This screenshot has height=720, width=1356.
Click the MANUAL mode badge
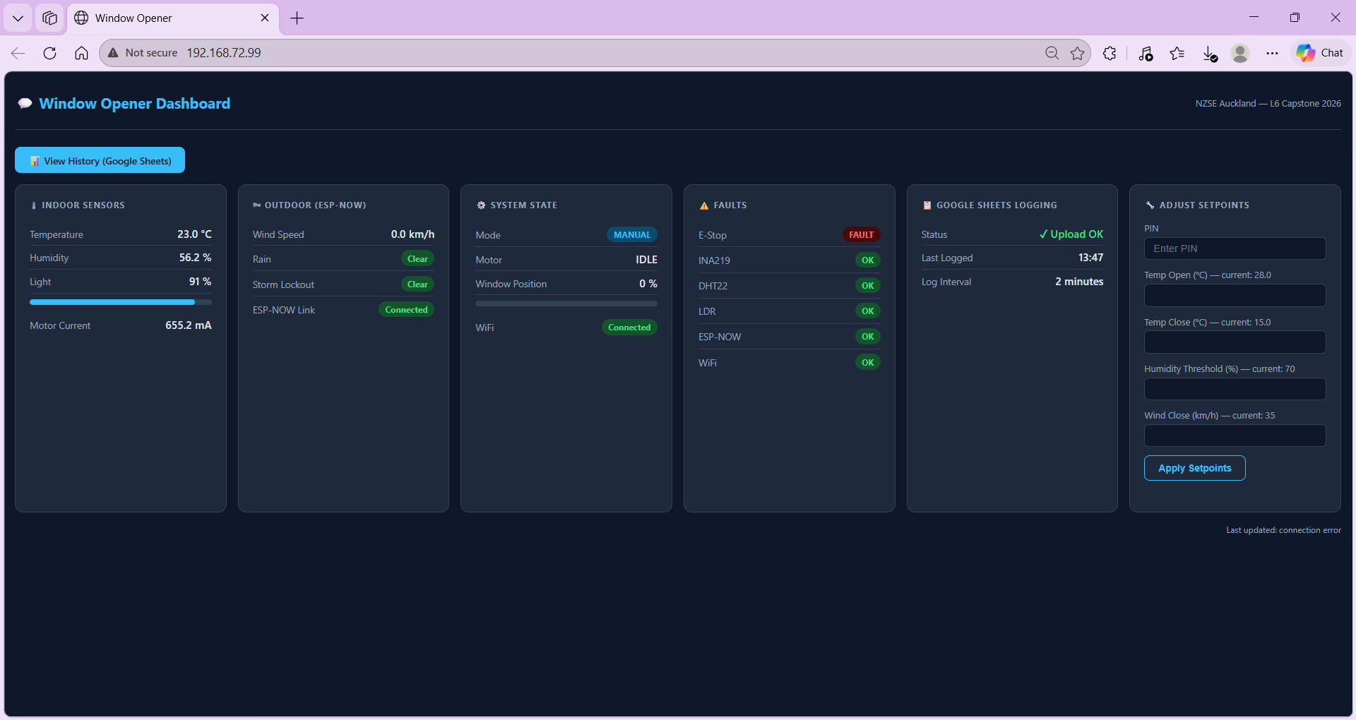tap(632, 235)
